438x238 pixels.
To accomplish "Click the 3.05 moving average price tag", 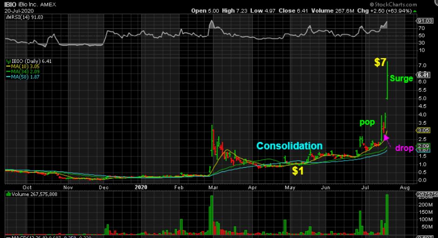I will 423,130.
